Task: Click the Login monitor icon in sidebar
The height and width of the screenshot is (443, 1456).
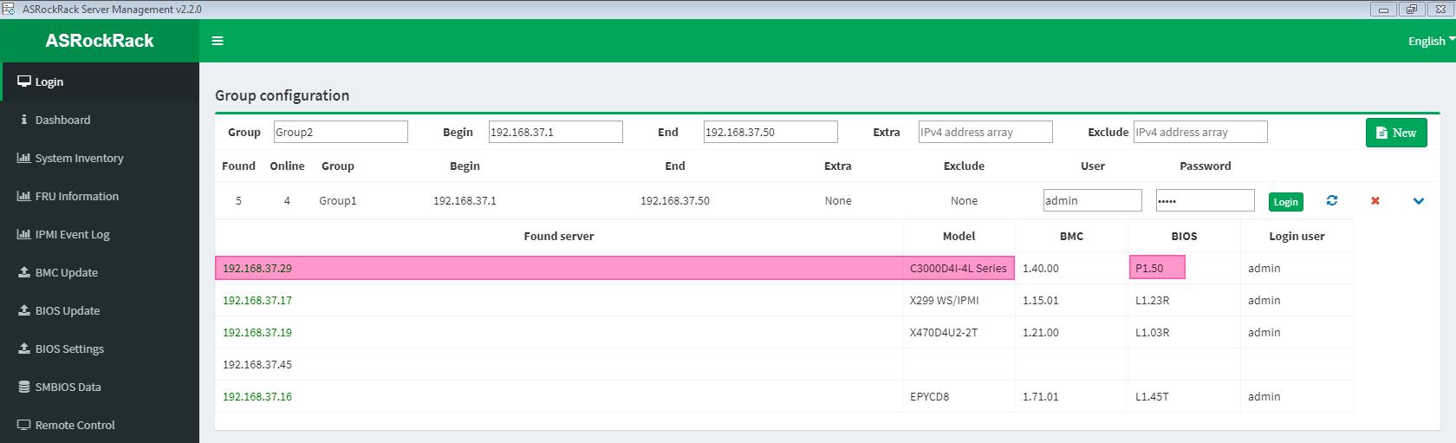Action: coord(24,81)
